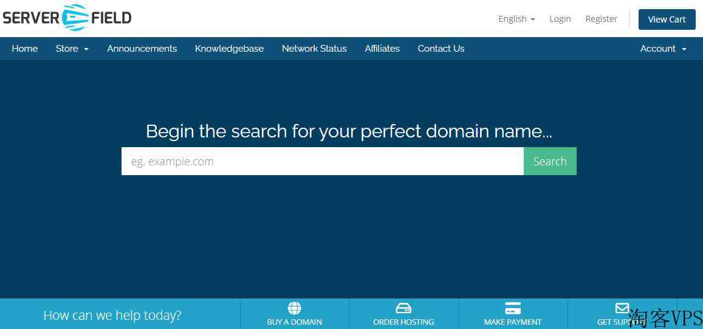This screenshot has width=703, height=329.
Task: Click the Server Field logo
Action: 67,18
